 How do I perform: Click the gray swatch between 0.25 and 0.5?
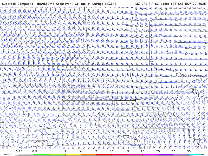click(x=27, y=155)
